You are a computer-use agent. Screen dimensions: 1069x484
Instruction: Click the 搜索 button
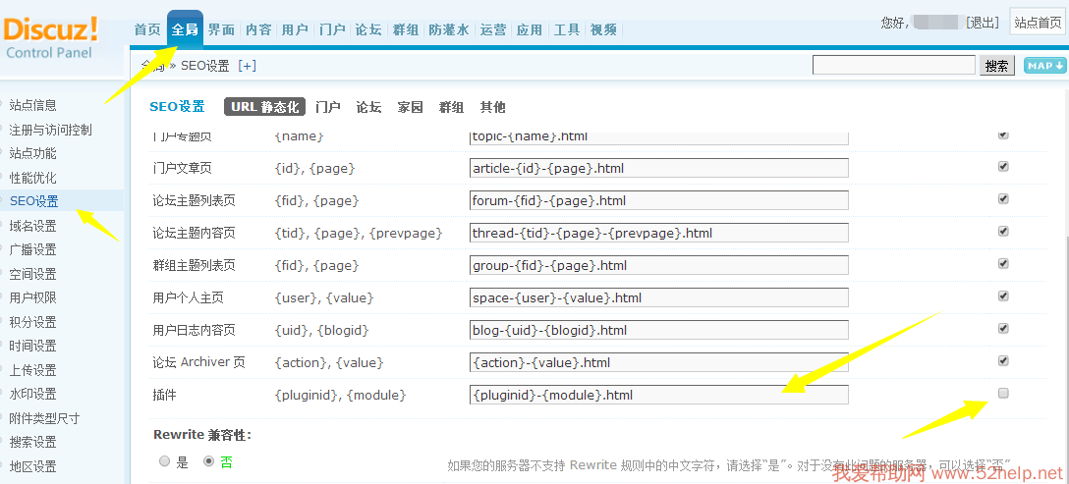[x=996, y=66]
